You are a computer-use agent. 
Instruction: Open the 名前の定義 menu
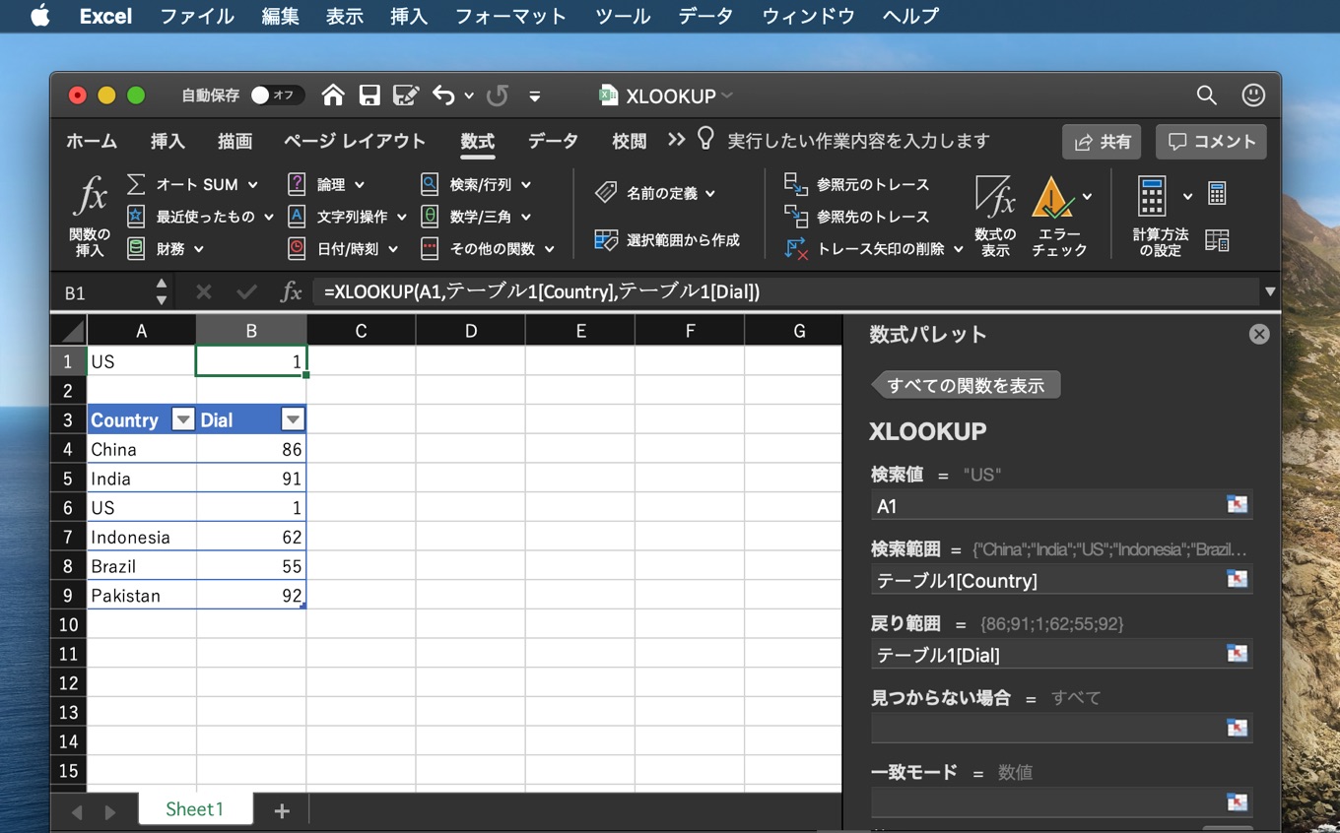654,193
